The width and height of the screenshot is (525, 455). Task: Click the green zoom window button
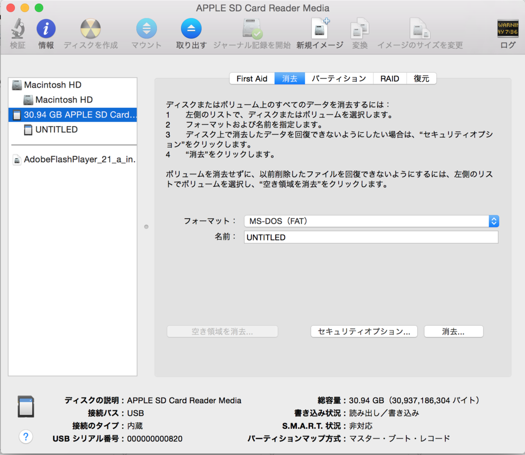pos(39,8)
